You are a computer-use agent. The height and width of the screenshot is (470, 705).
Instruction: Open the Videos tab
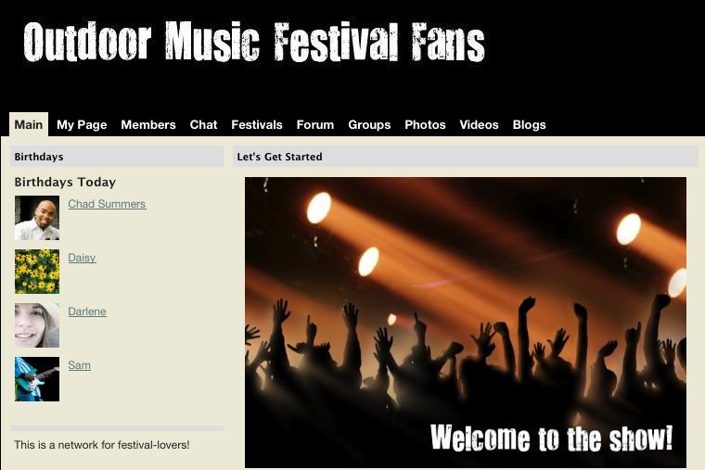point(479,124)
